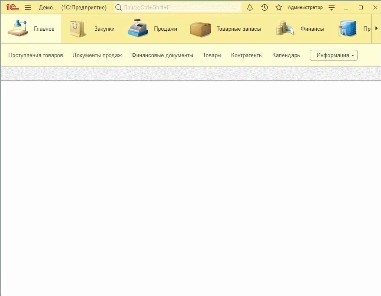Click the 1C logo in the title bar
The height and width of the screenshot is (296, 381).
click(x=12, y=7)
